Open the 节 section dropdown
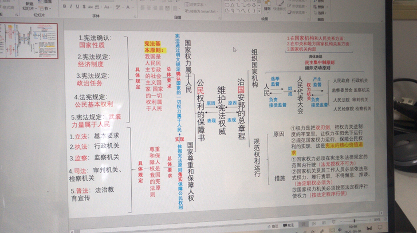The width and height of the screenshot is (417, 233). click(x=46, y=8)
